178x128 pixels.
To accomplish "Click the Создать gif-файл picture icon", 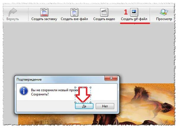I will [134, 12].
